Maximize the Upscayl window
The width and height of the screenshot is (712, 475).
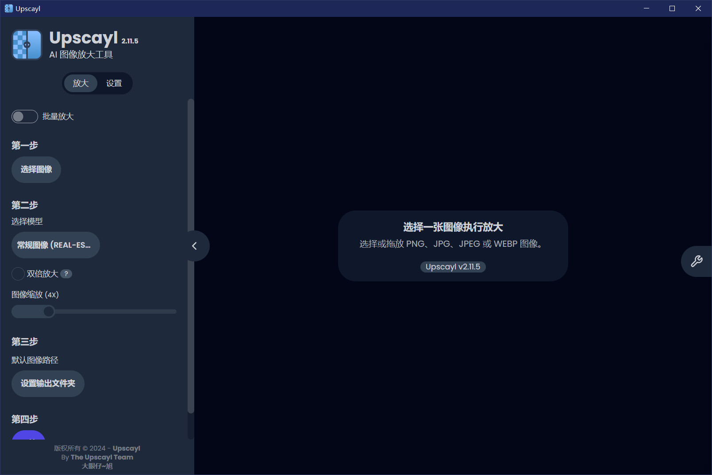672,8
